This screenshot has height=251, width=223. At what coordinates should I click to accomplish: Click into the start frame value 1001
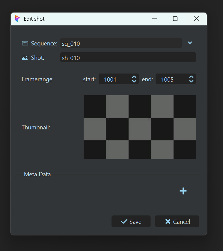[114, 79]
